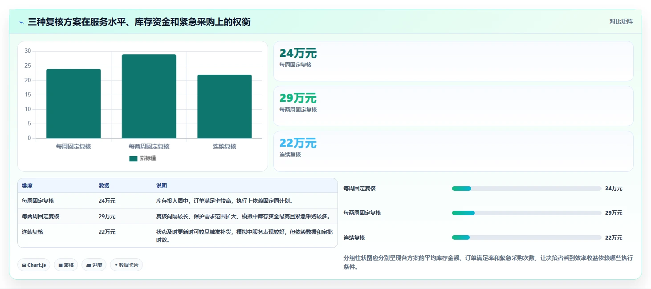The width and height of the screenshot is (651, 289).
Task: Click the 24万元 progress value
Action: tap(614, 189)
